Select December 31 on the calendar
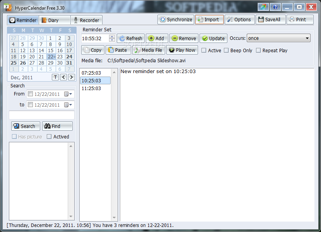This screenshot has width=321, height=232. (x=69, y=63)
